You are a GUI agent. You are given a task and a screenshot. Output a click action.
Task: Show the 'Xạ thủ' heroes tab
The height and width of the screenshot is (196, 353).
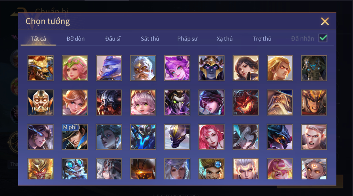[x=225, y=39]
